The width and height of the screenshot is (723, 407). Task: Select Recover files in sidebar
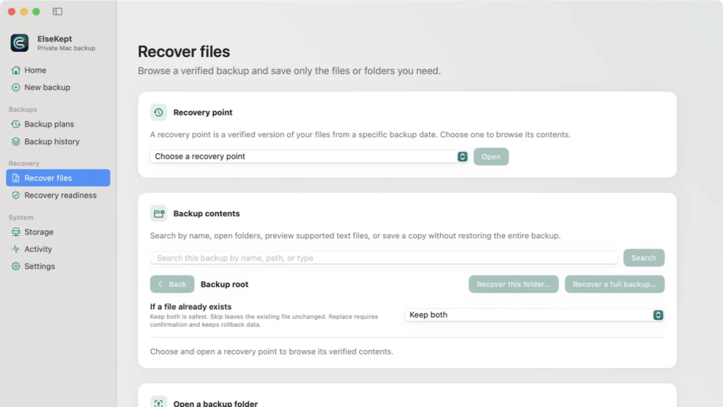click(58, 178)
